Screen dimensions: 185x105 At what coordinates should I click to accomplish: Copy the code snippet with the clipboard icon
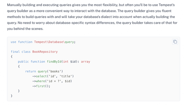coord(175,42)
